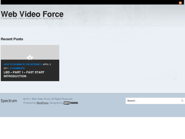Click the star icon on the post thumbnail
The height and width of the screenshot is (139, 185).
tap(30, 58)
